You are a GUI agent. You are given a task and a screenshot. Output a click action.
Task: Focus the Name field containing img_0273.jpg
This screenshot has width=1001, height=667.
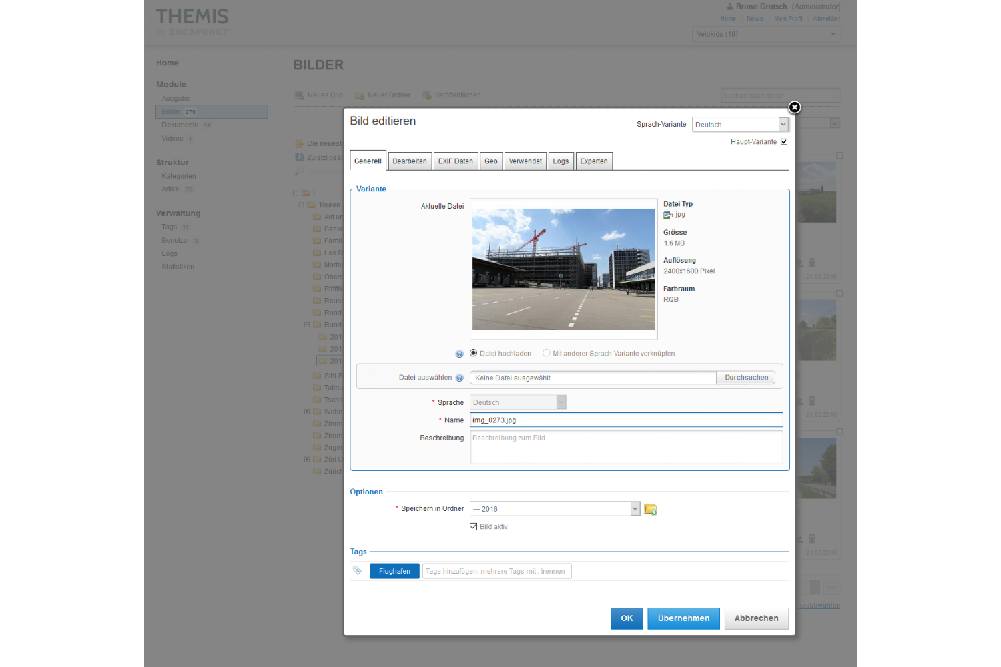click(626, 420)
